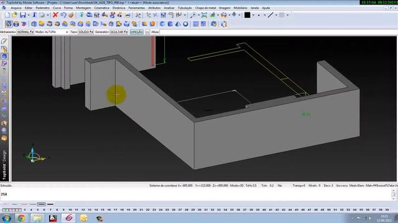The width and height of the screenshot is (398, 223).
Task: Click the Zoom magnifier icon
Action: (193, 15)
